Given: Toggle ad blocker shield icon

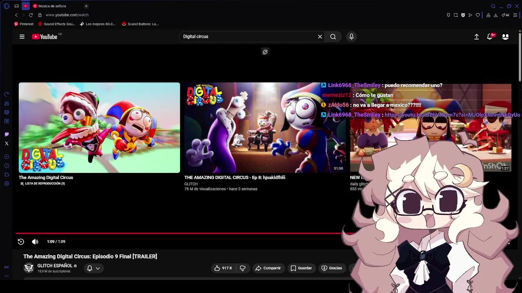Looking at the screenshot, I should 463,15.
